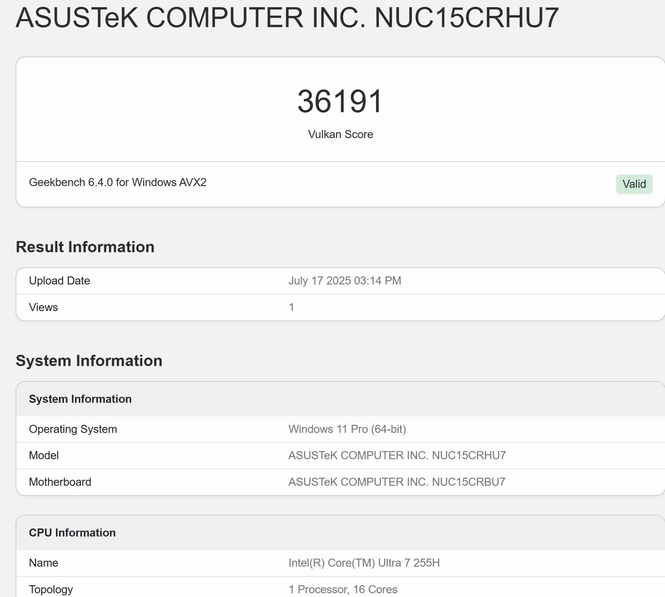The height and width of the screenshot is (597, 665).
Task: Click the Model row label
Action: [x=44, y=455]
